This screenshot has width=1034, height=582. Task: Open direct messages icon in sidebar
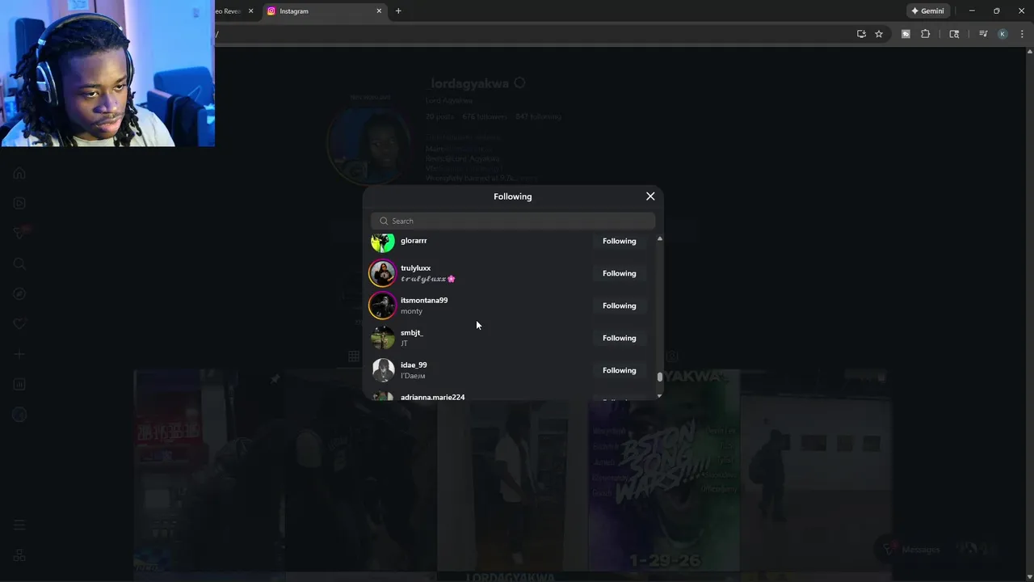point(19,233)
